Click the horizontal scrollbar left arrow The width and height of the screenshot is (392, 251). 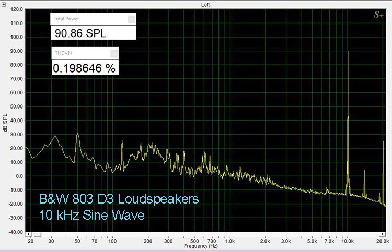click(x=29, y=234)
